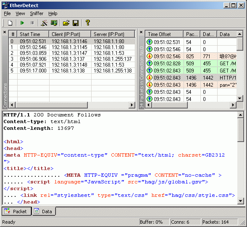Image resolution: width=247 pixels, height=227 pixels.
Task: Click down-arrow icon of pan="2" packet
Action: 150,85
